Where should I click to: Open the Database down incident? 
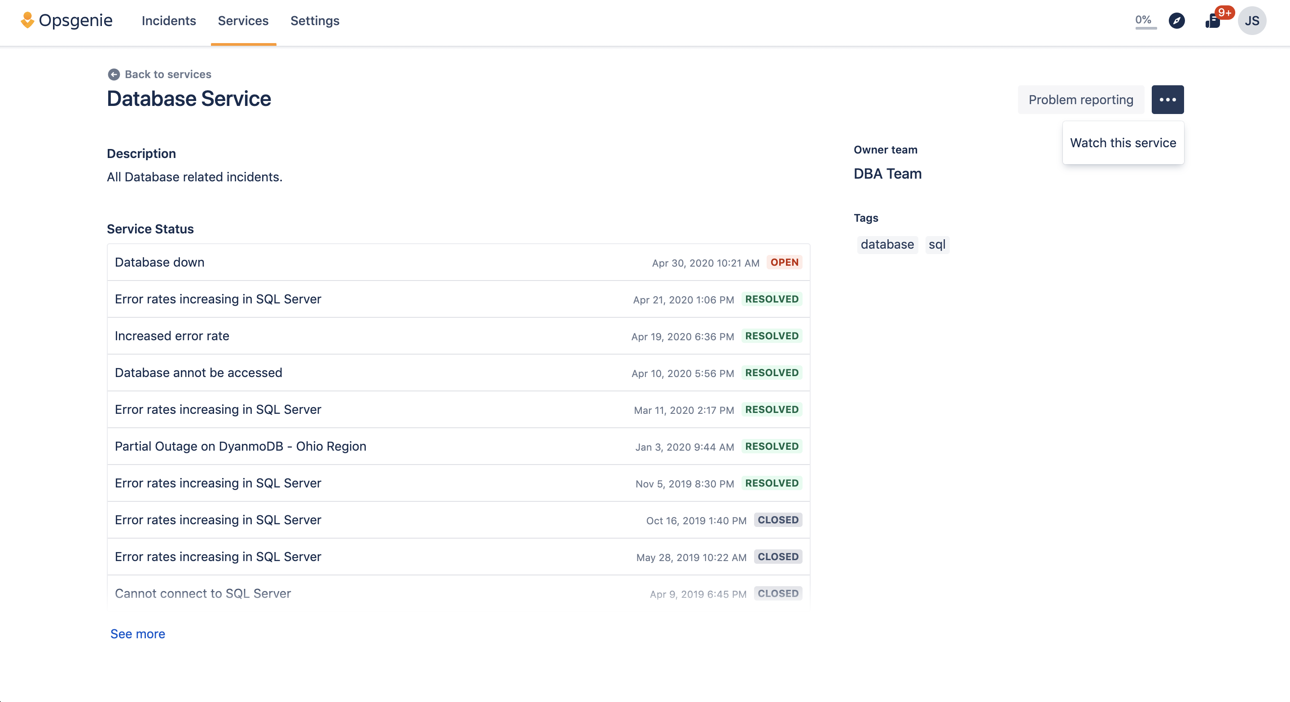(x=458, y=263)
